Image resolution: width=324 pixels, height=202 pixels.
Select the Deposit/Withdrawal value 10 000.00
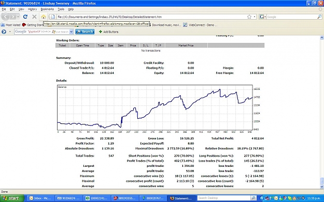point(107,63)
